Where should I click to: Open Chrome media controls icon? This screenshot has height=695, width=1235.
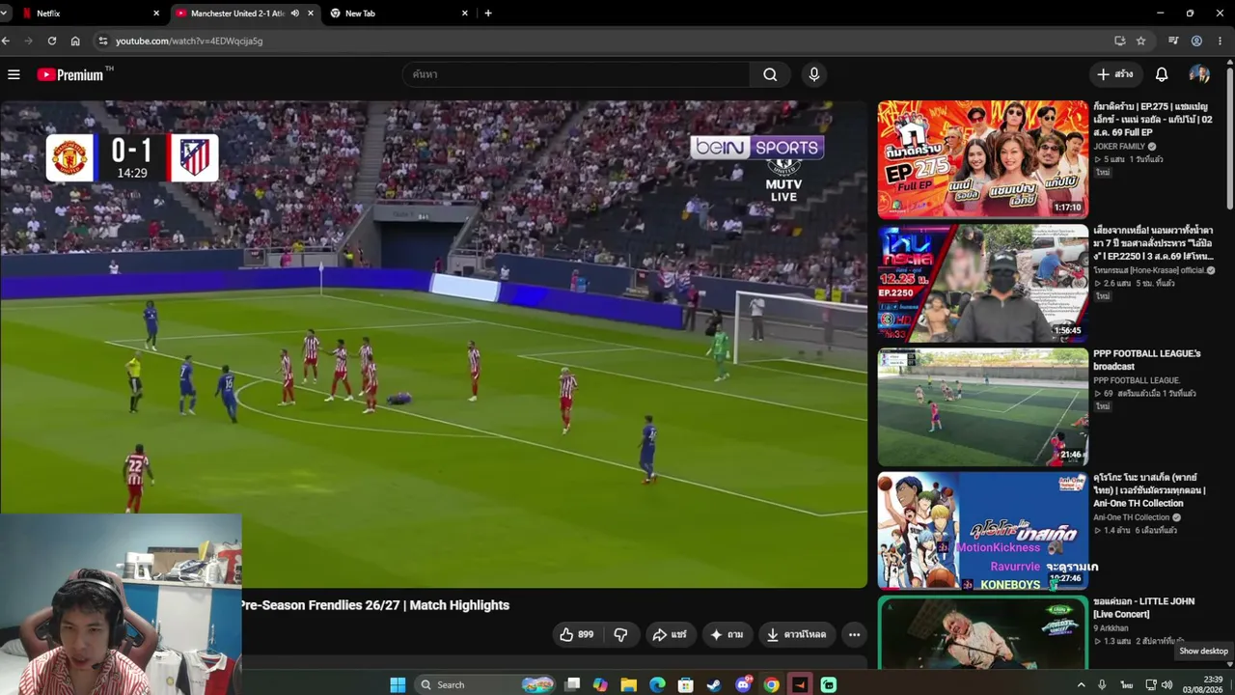1173,41
